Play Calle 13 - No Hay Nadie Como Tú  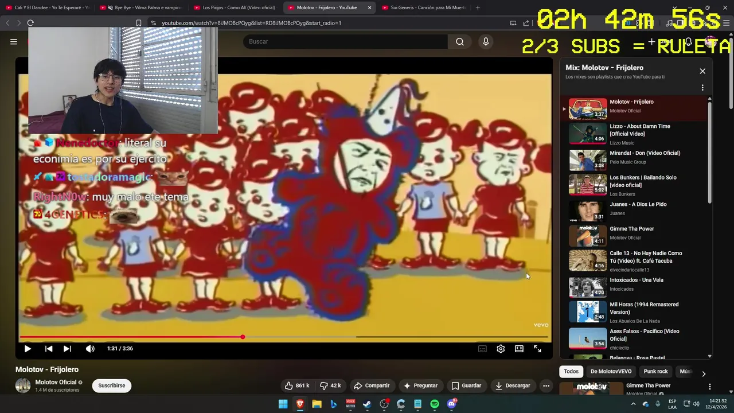coord(634,260)
